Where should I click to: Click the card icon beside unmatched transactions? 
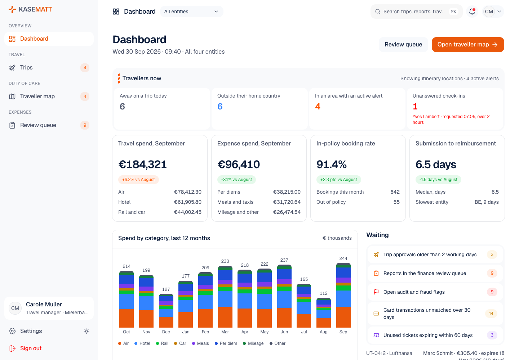pos(376,314)
